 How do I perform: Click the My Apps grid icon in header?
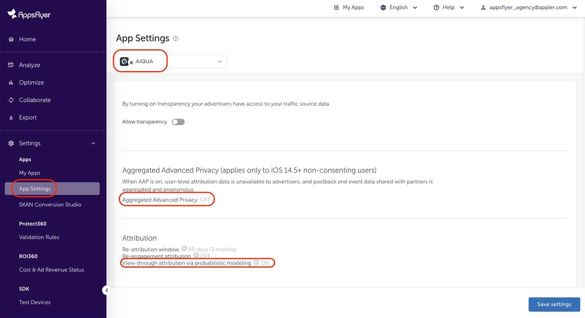tap(336, 8)
